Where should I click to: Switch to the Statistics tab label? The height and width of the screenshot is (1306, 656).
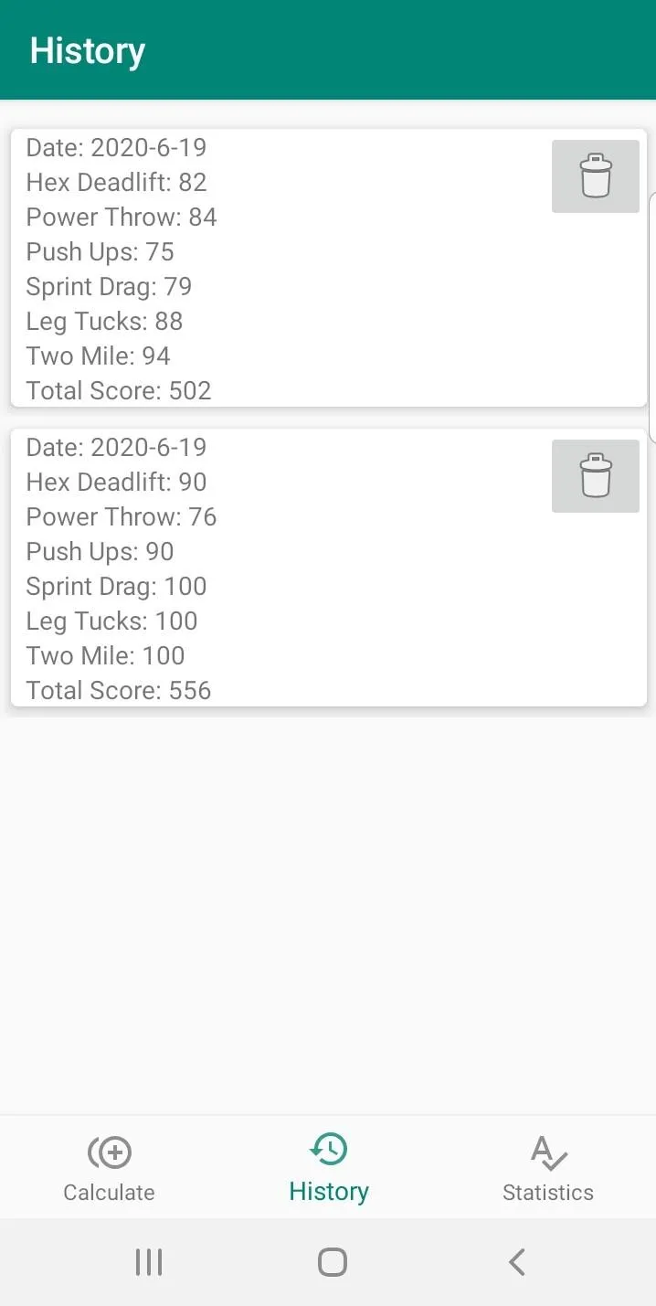tap(548, 1193)
